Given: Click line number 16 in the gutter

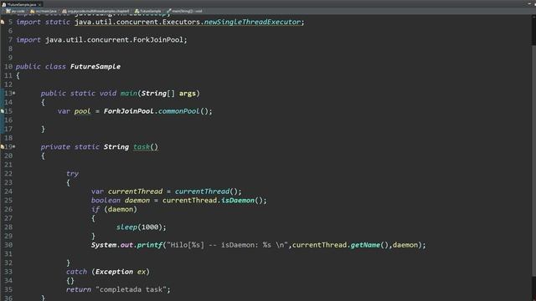Looking at the screenshot, I should click(8, 120).
